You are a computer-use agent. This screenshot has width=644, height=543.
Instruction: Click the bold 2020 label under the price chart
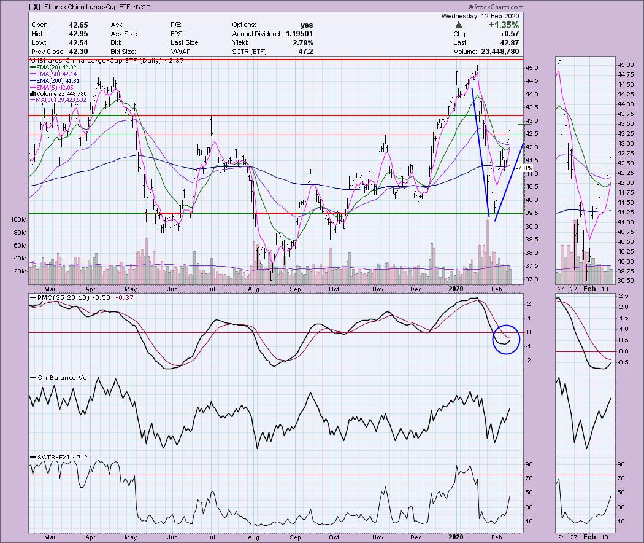pos(456,289)
